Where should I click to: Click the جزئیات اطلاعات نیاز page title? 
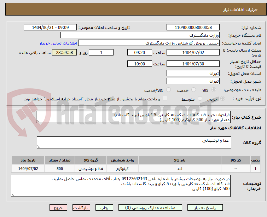(240, 10)
